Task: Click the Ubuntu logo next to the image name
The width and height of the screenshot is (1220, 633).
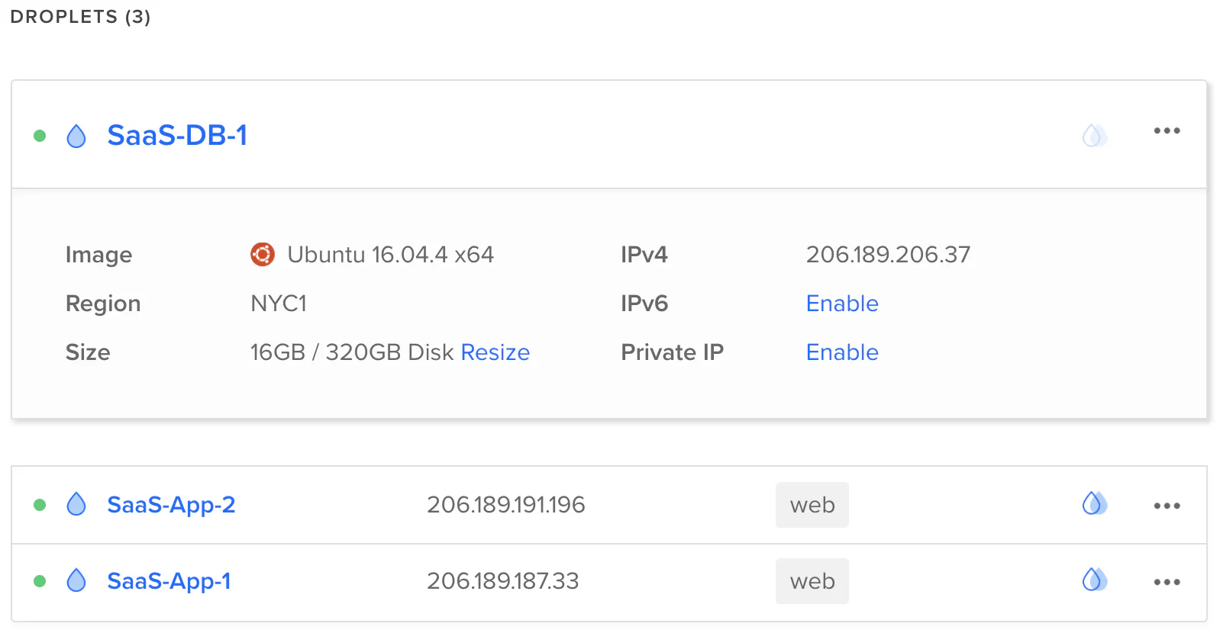Action: point(263,254)
